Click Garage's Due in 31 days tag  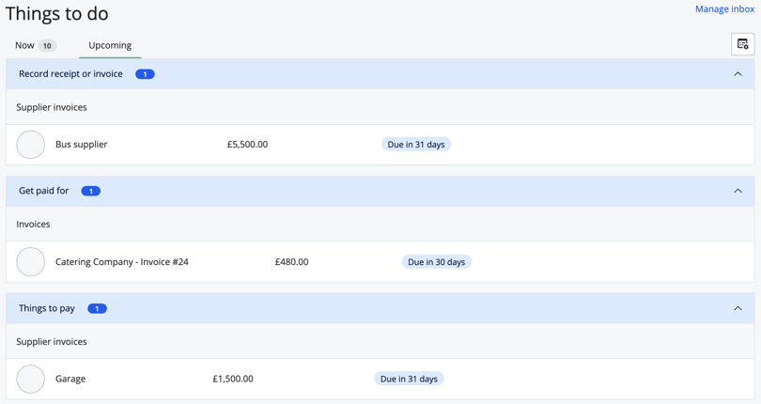[409, 379]
